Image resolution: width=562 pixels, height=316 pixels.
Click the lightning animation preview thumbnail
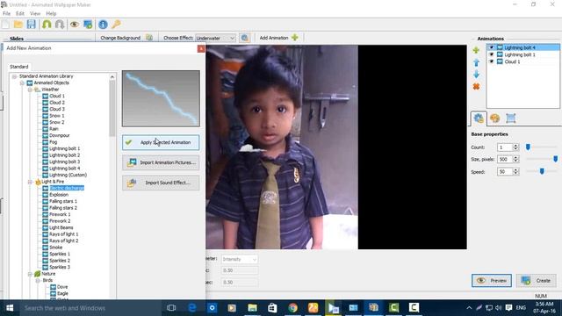pos(161,98)
